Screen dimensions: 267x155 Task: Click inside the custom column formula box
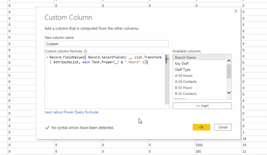click(x=105, y=81)
